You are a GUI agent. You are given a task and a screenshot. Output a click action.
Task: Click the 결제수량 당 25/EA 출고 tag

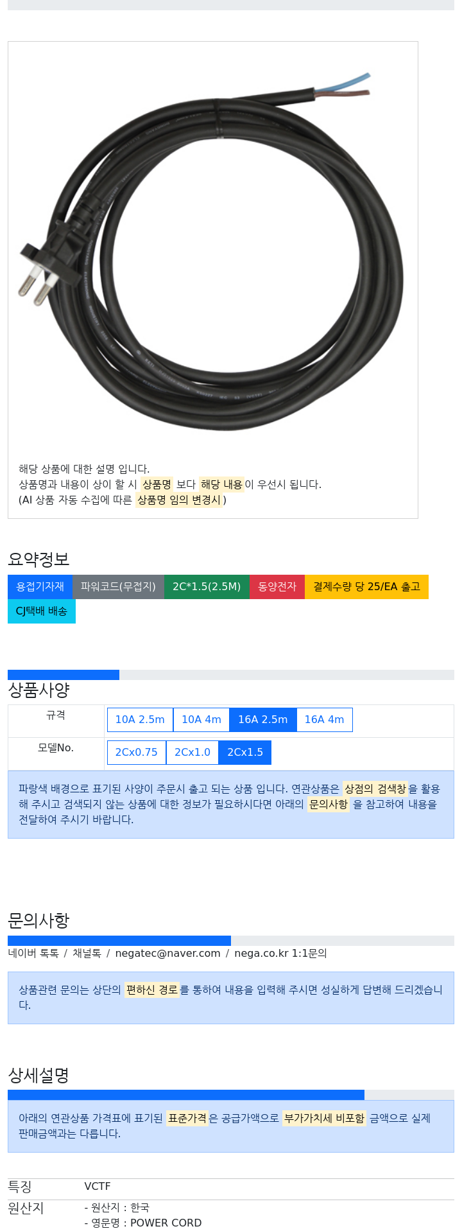click(x=366, y=587)
